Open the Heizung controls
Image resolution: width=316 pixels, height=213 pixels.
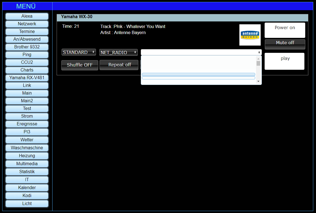[27, 156]
